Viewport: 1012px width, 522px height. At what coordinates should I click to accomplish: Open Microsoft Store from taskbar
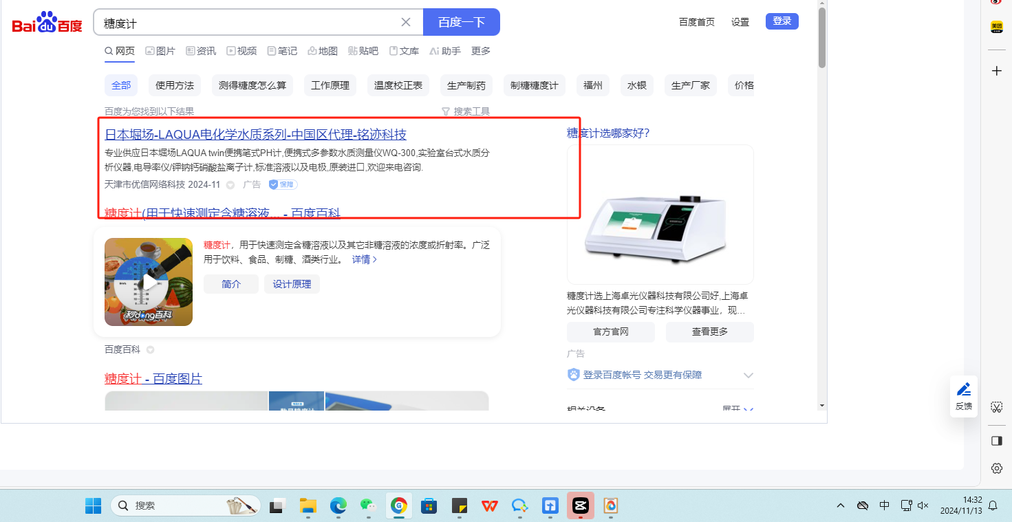pos(429,506)
